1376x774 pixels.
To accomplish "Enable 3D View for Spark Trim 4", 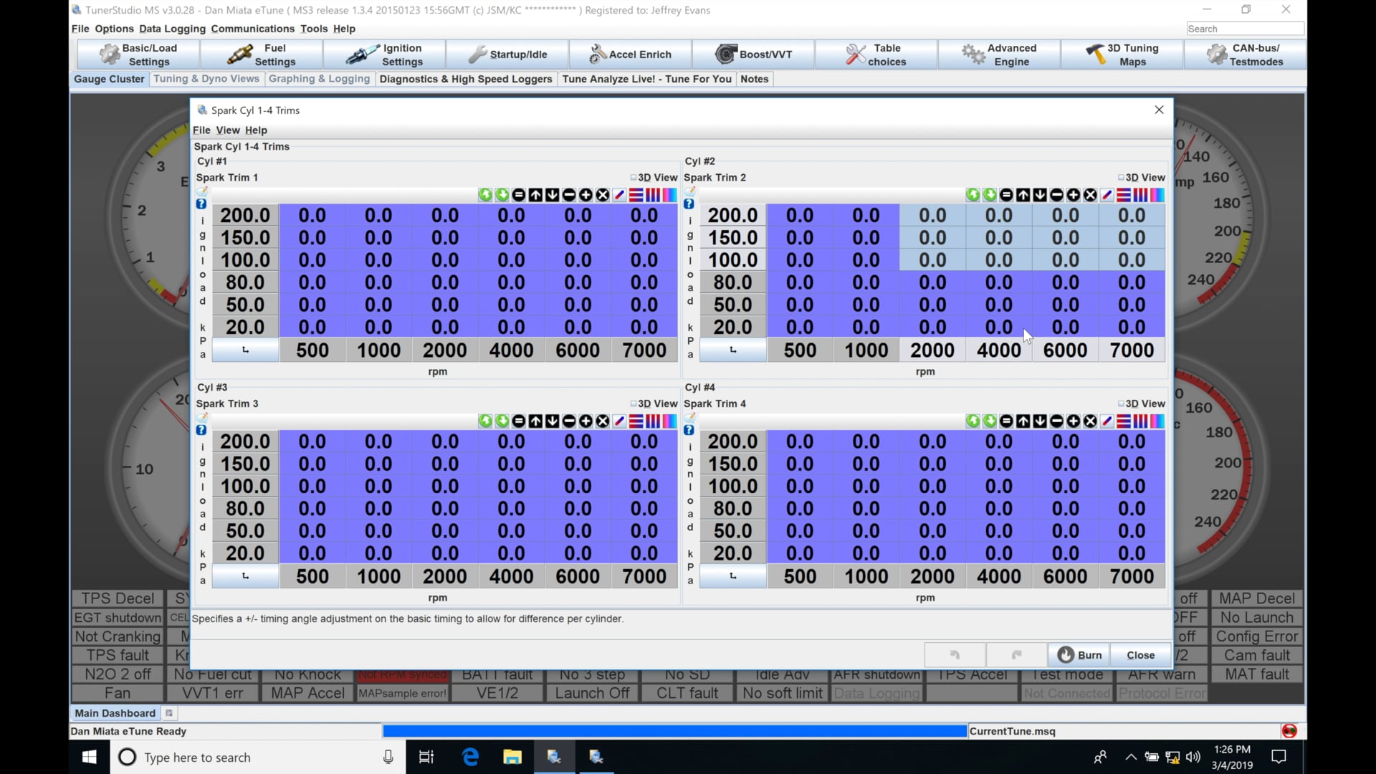I will click(x=1122, y=403).
